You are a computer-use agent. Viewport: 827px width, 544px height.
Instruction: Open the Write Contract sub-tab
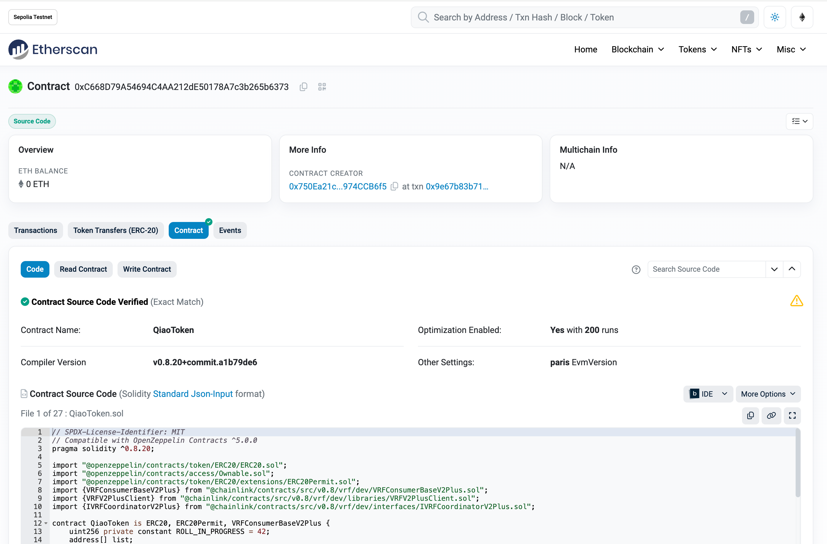[147, 269]
